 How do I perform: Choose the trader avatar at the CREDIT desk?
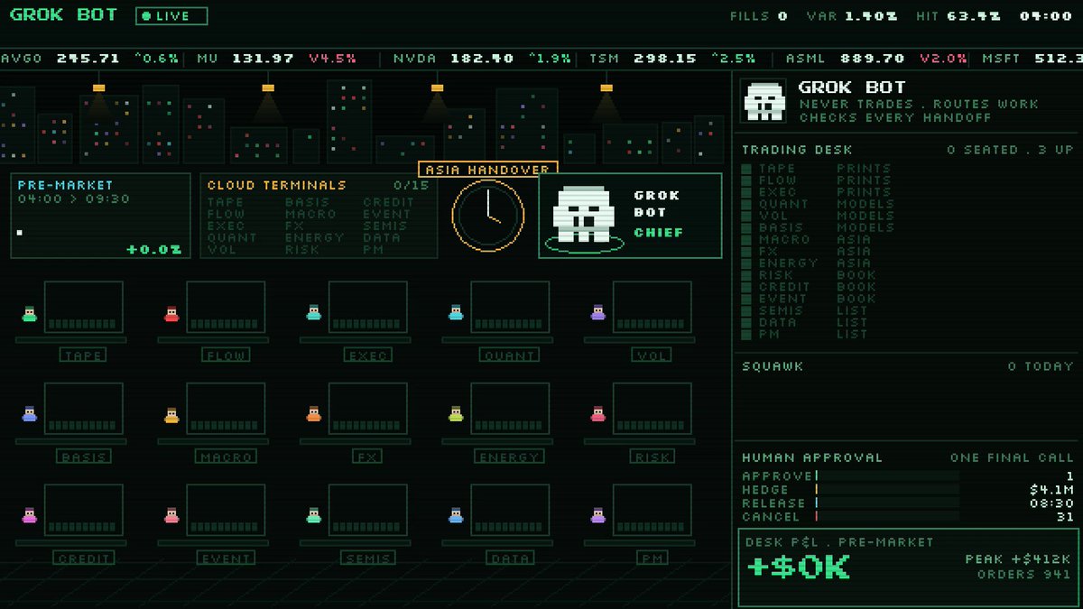pyautogui.click(x=30, y=516)
